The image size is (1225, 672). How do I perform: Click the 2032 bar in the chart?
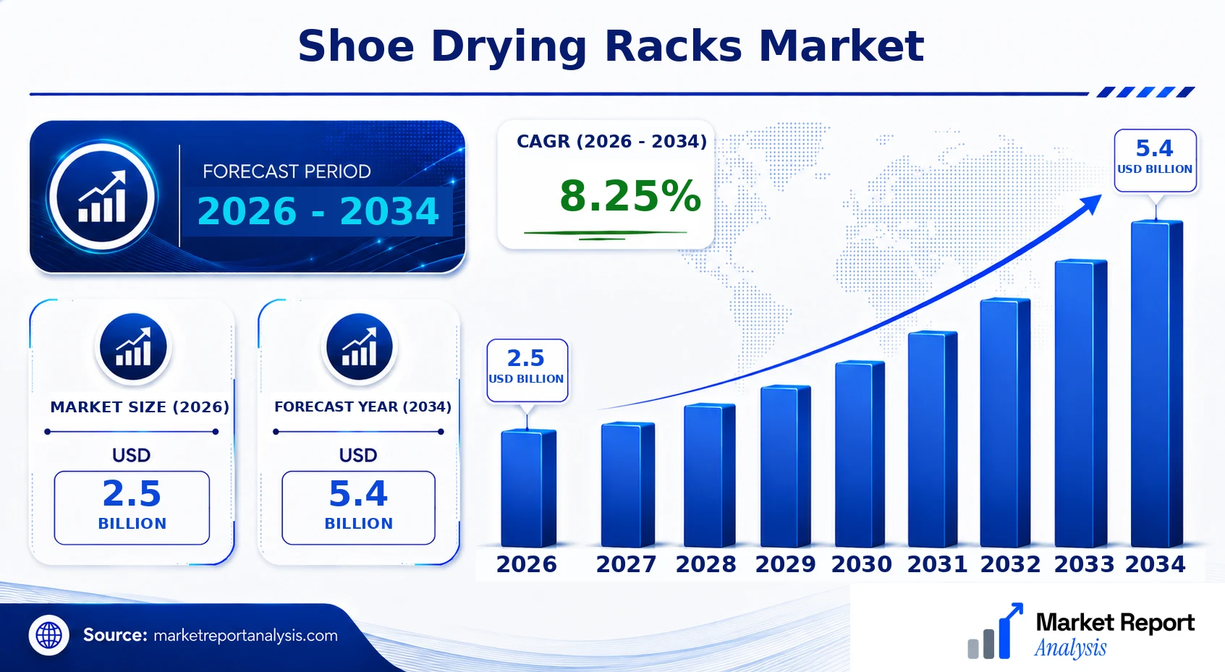click(x=1005, y=422)
